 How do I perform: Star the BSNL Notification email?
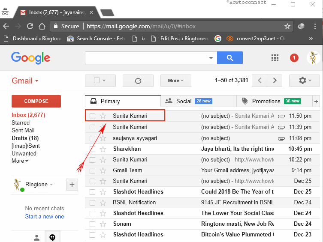[x=103, y=203]
